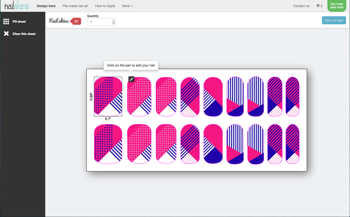Click the Quantity label

pyautogui.click(x=93, y=16)
